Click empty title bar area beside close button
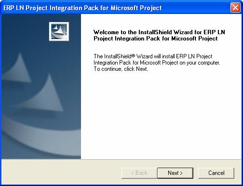Image resolution: width=243 pixels, height=186 pixels. pos(196,8)
